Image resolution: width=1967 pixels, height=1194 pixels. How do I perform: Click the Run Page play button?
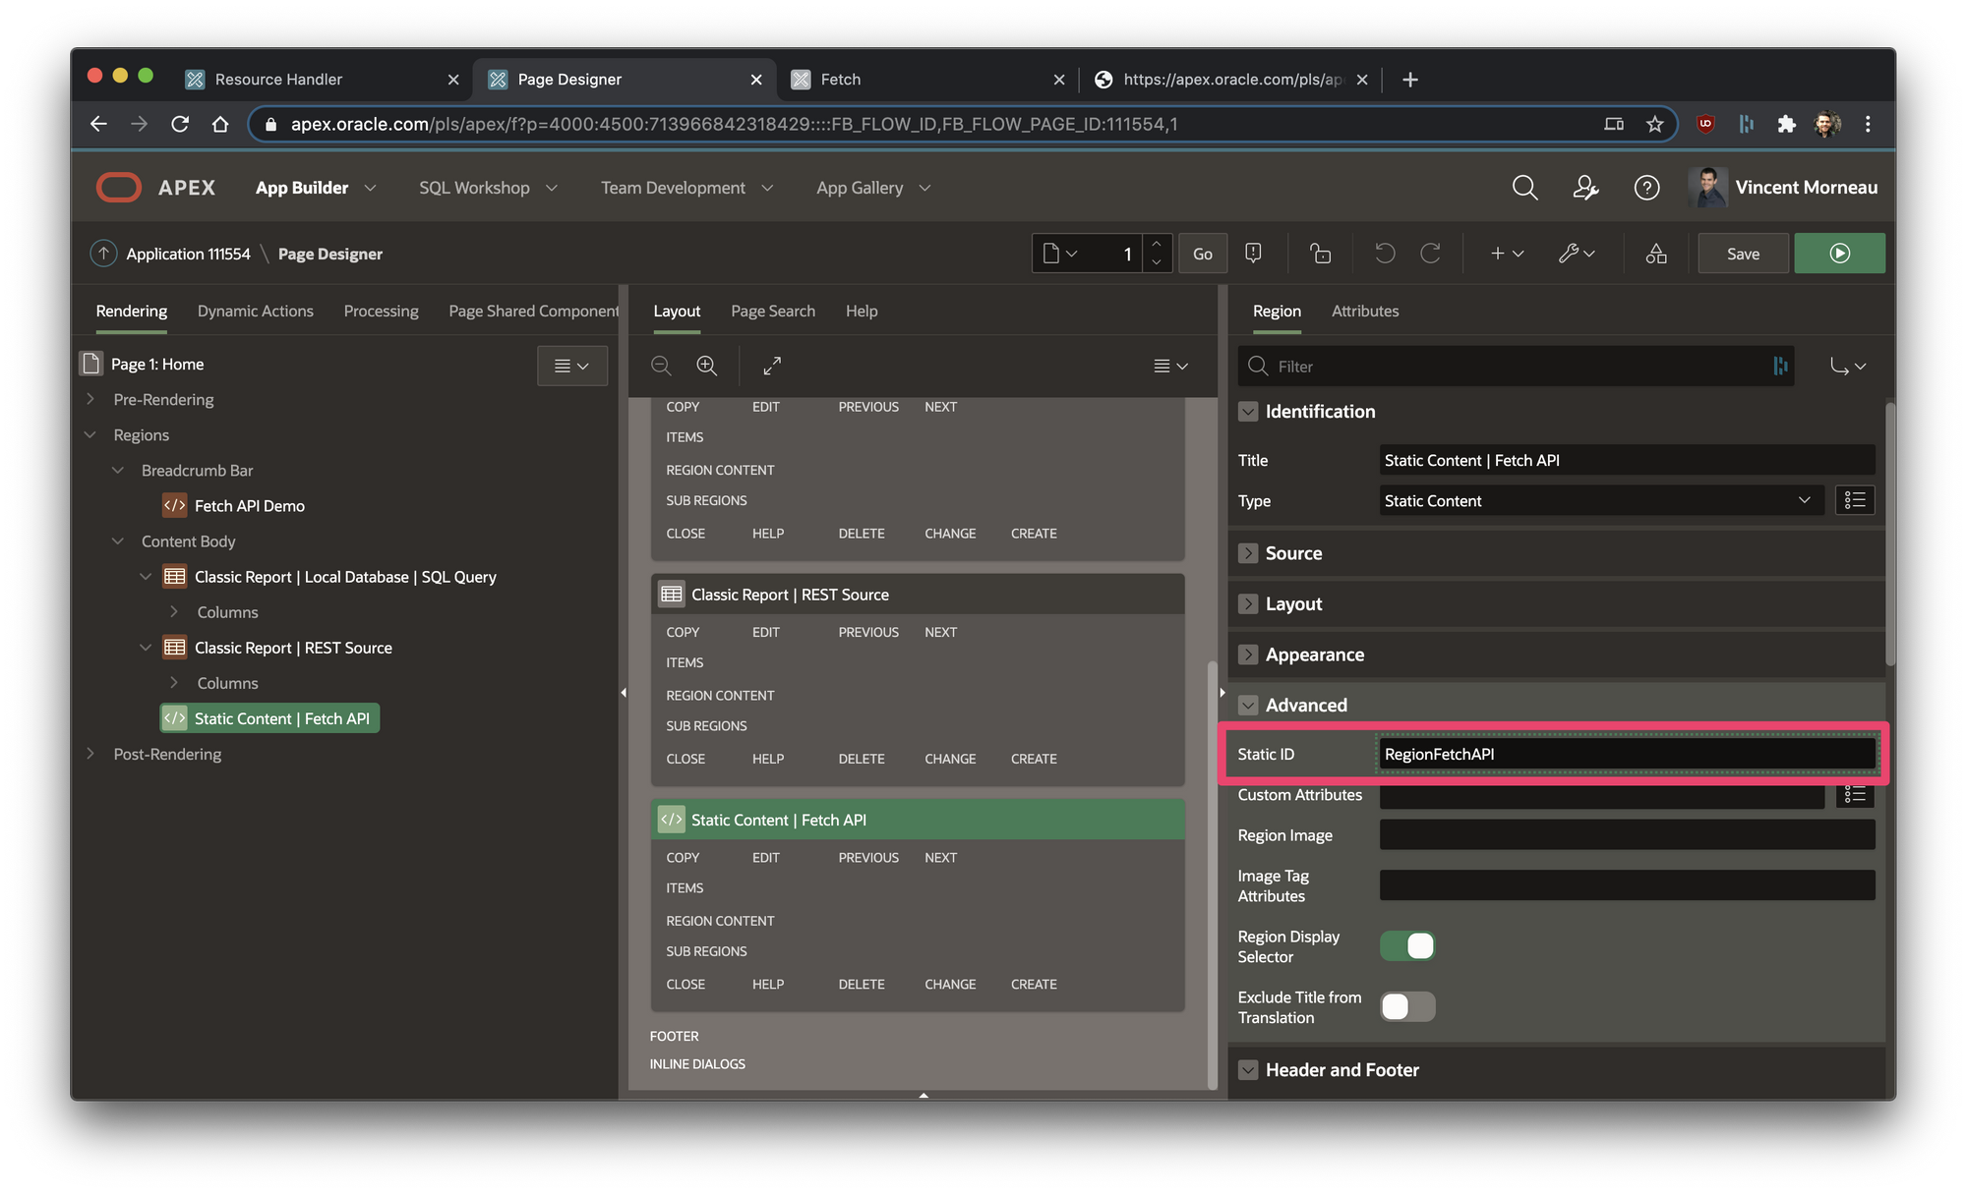click(x=1839, y=254)
